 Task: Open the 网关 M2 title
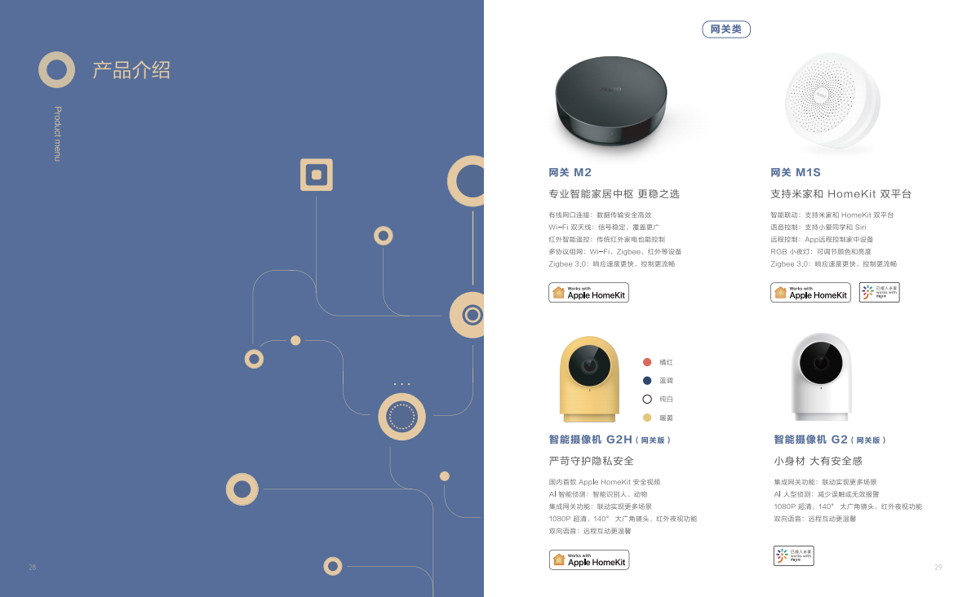[x=570, y=173]
